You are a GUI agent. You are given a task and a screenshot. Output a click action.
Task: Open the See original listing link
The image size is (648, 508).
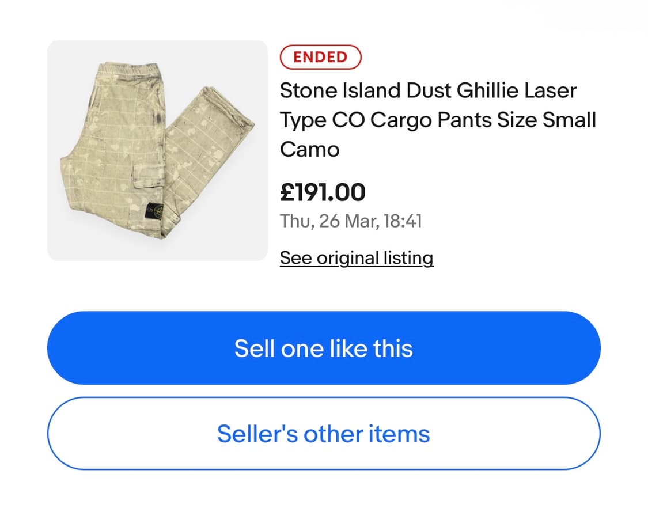point(357,258)
